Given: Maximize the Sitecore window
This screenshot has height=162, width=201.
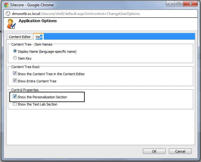Looking at the screenshot, I should tap(179, 3).
